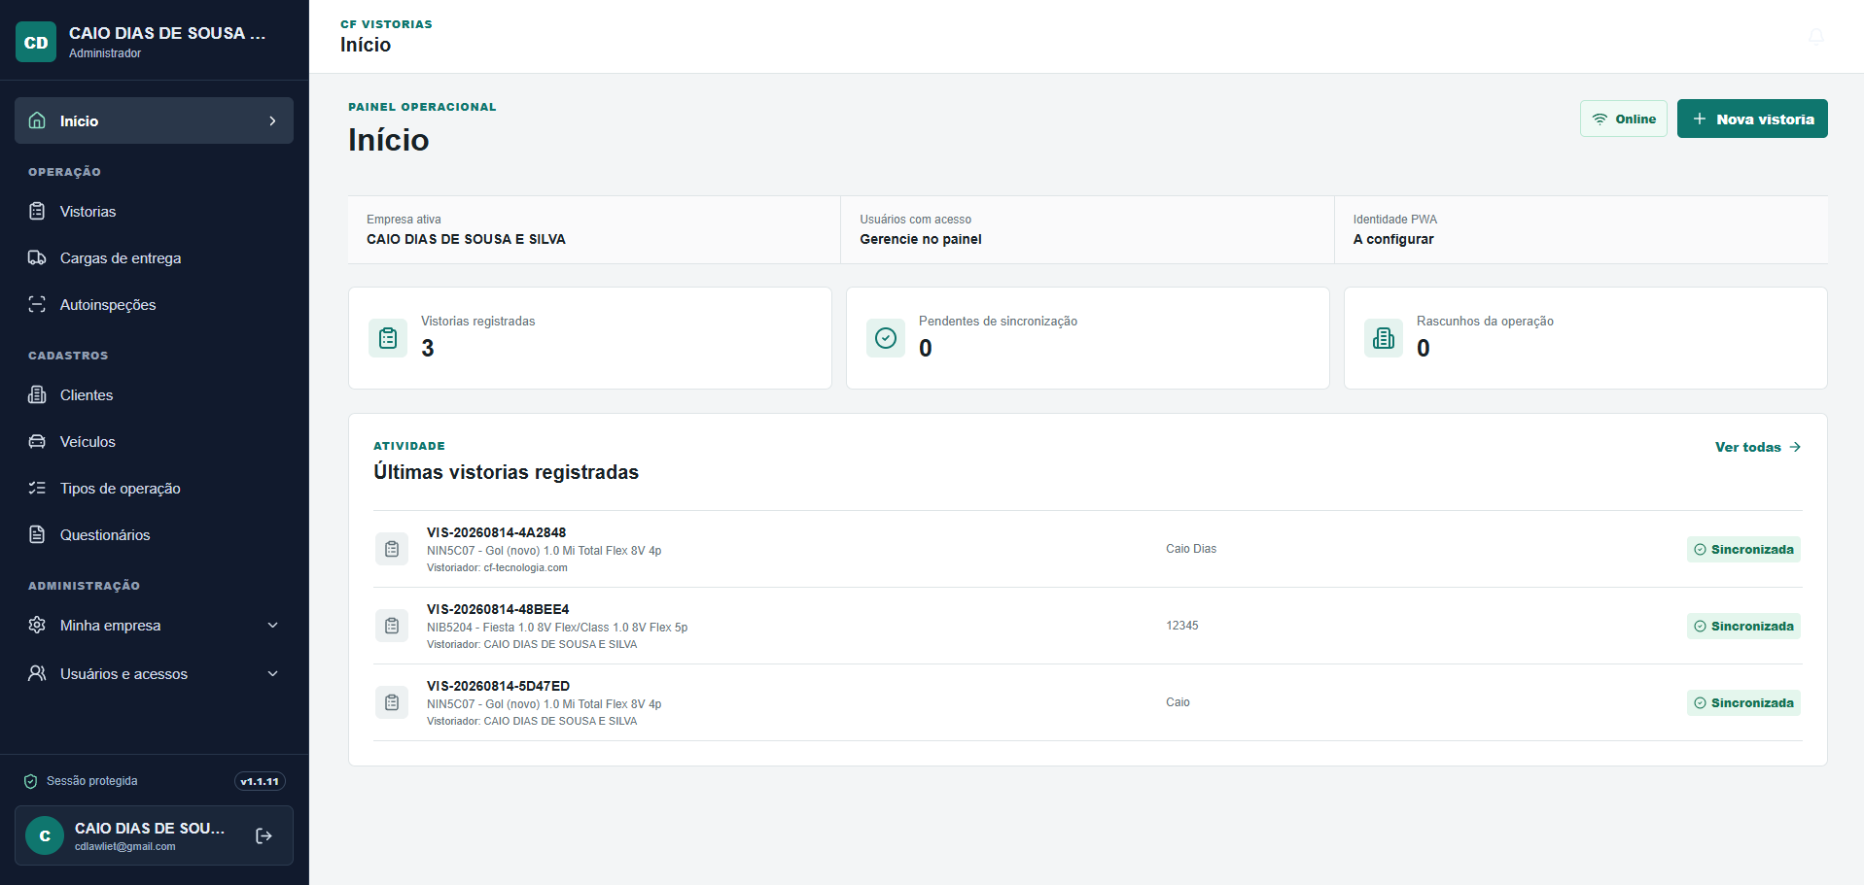This screenshot has width=1864, height=885.
Task: Click the gear icon for Minha empresa
Action: point(37,625)
